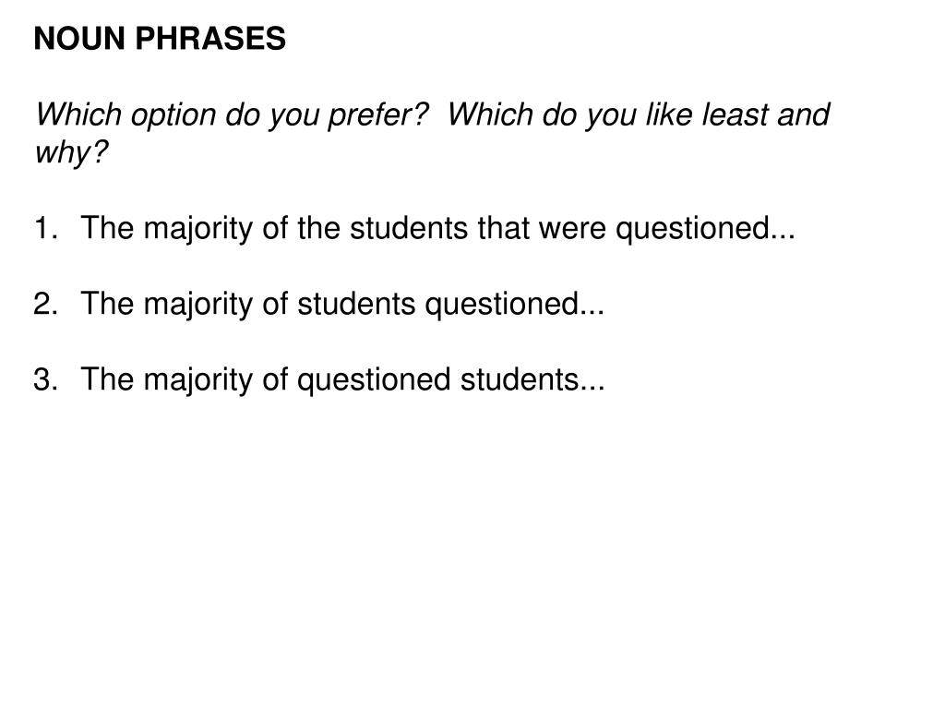Click the word 'PHRASES' in the title
This screenshot has width=945, height=709.
click(210, 39)
